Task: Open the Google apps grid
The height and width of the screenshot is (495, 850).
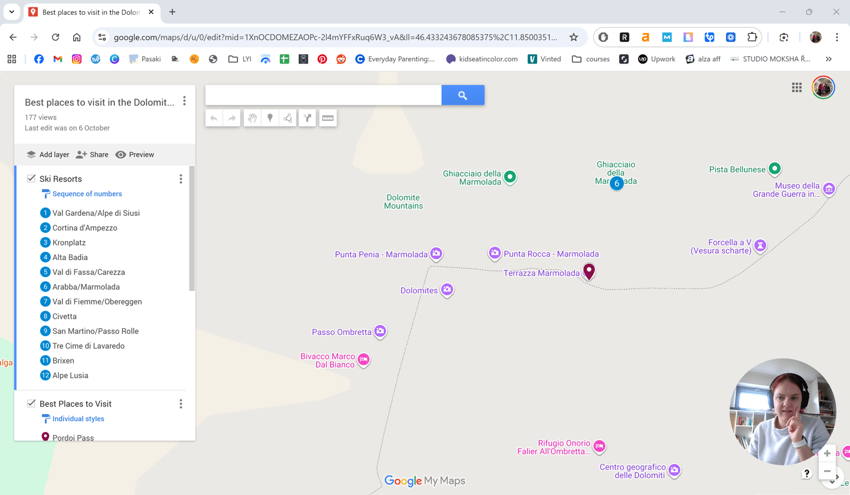Action: pyautogui.click(x=797, y=87)
